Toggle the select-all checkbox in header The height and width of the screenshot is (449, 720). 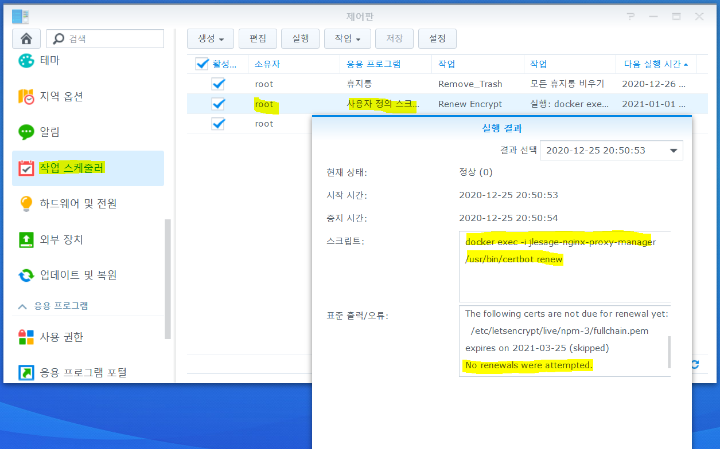point(202,64)
